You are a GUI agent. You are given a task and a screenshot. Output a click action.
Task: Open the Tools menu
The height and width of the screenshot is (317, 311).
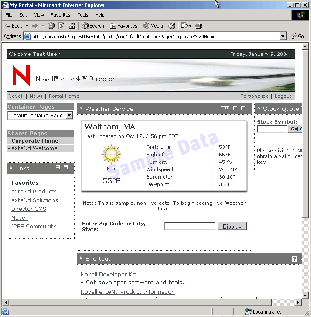83,15
